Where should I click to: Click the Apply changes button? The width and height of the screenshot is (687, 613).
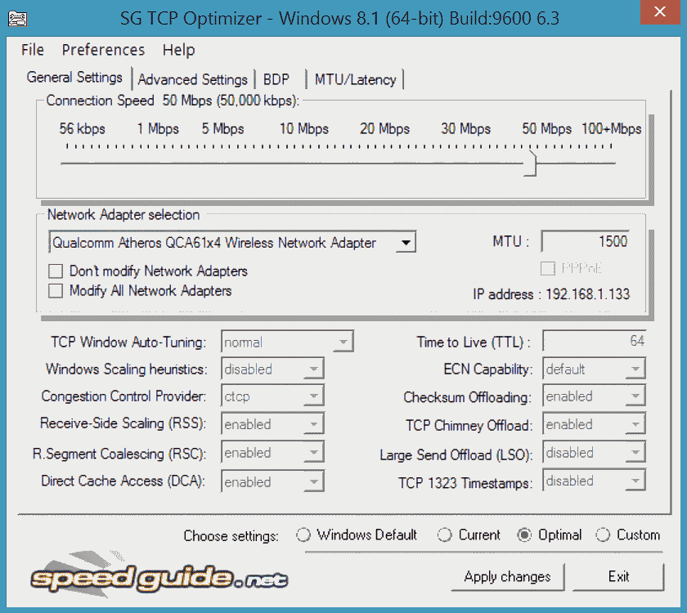coord(507,577)
